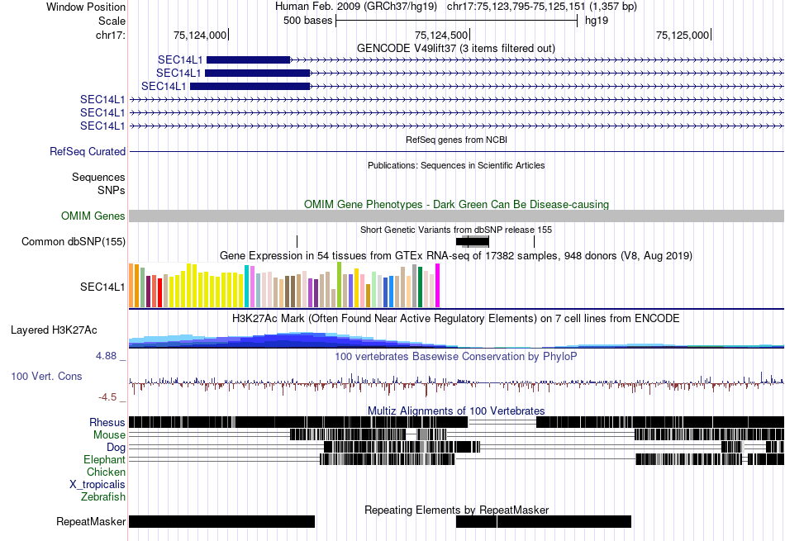Open the RefSeq Curated track label
This screenshot has width=785, height=541.
click(87, 152)
